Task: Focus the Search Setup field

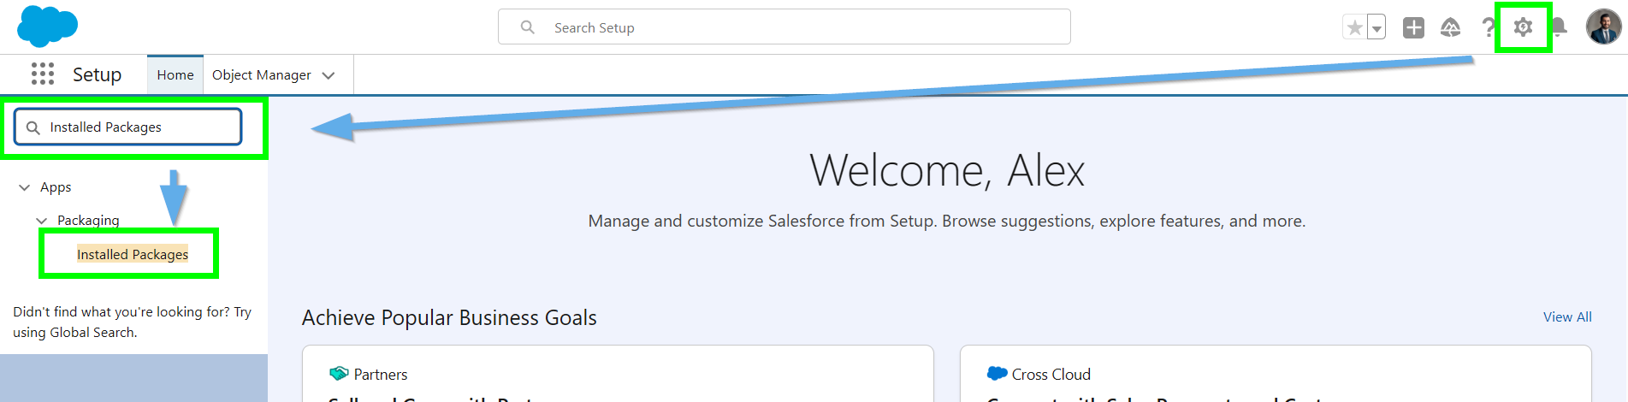Action: pos(784,27)
